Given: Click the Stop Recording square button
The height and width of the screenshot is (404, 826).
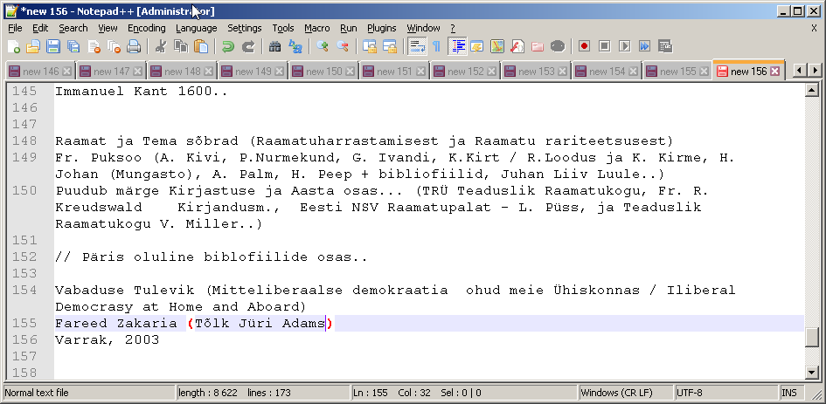Looking at the screenshot, I should click(x=604, y=46).
